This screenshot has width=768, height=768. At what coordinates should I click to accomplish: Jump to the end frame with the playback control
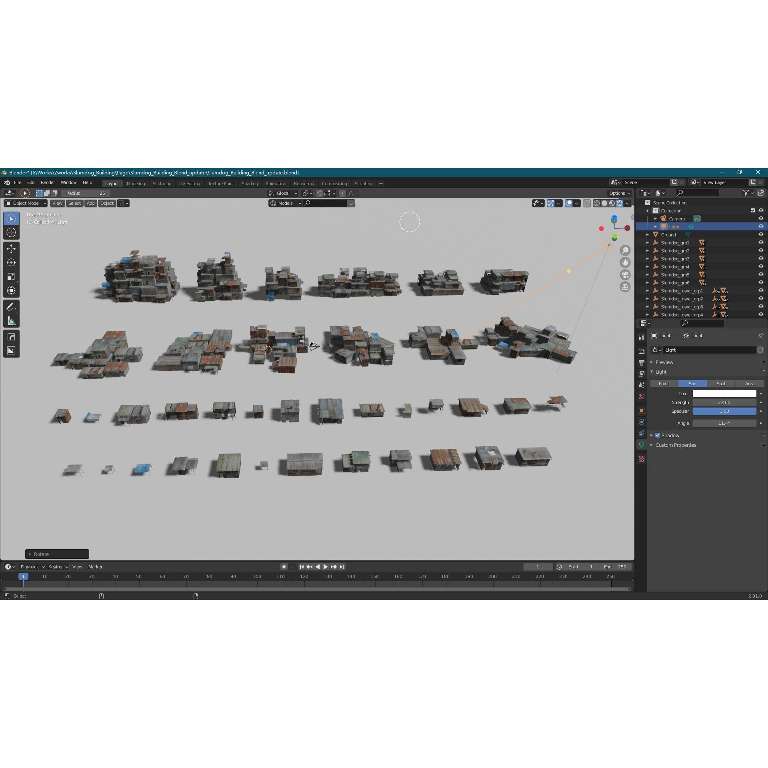click(x=342, y=567)
